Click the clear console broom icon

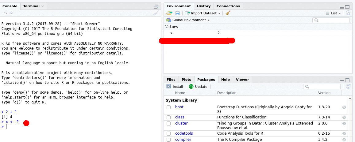pyautogui.click(x=156, y=13)
